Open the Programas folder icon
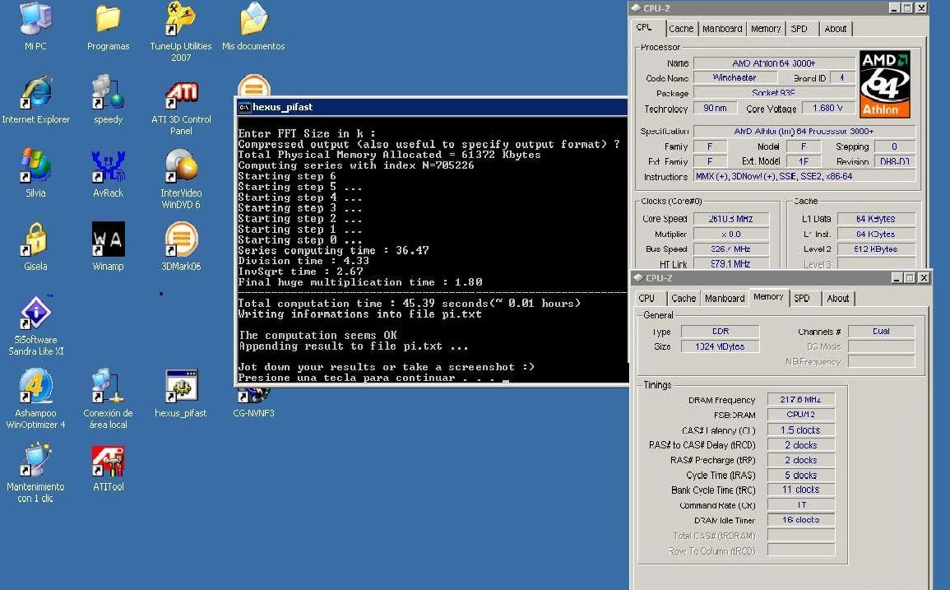The height and width of the screenshot is (590, 950). 108,26
